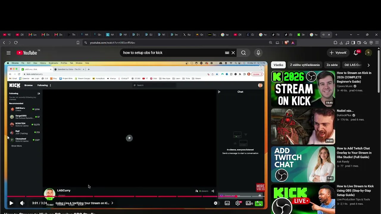Open 'STREAM ON KICK 2026' video thumbnail

click(x=303, y=89)
